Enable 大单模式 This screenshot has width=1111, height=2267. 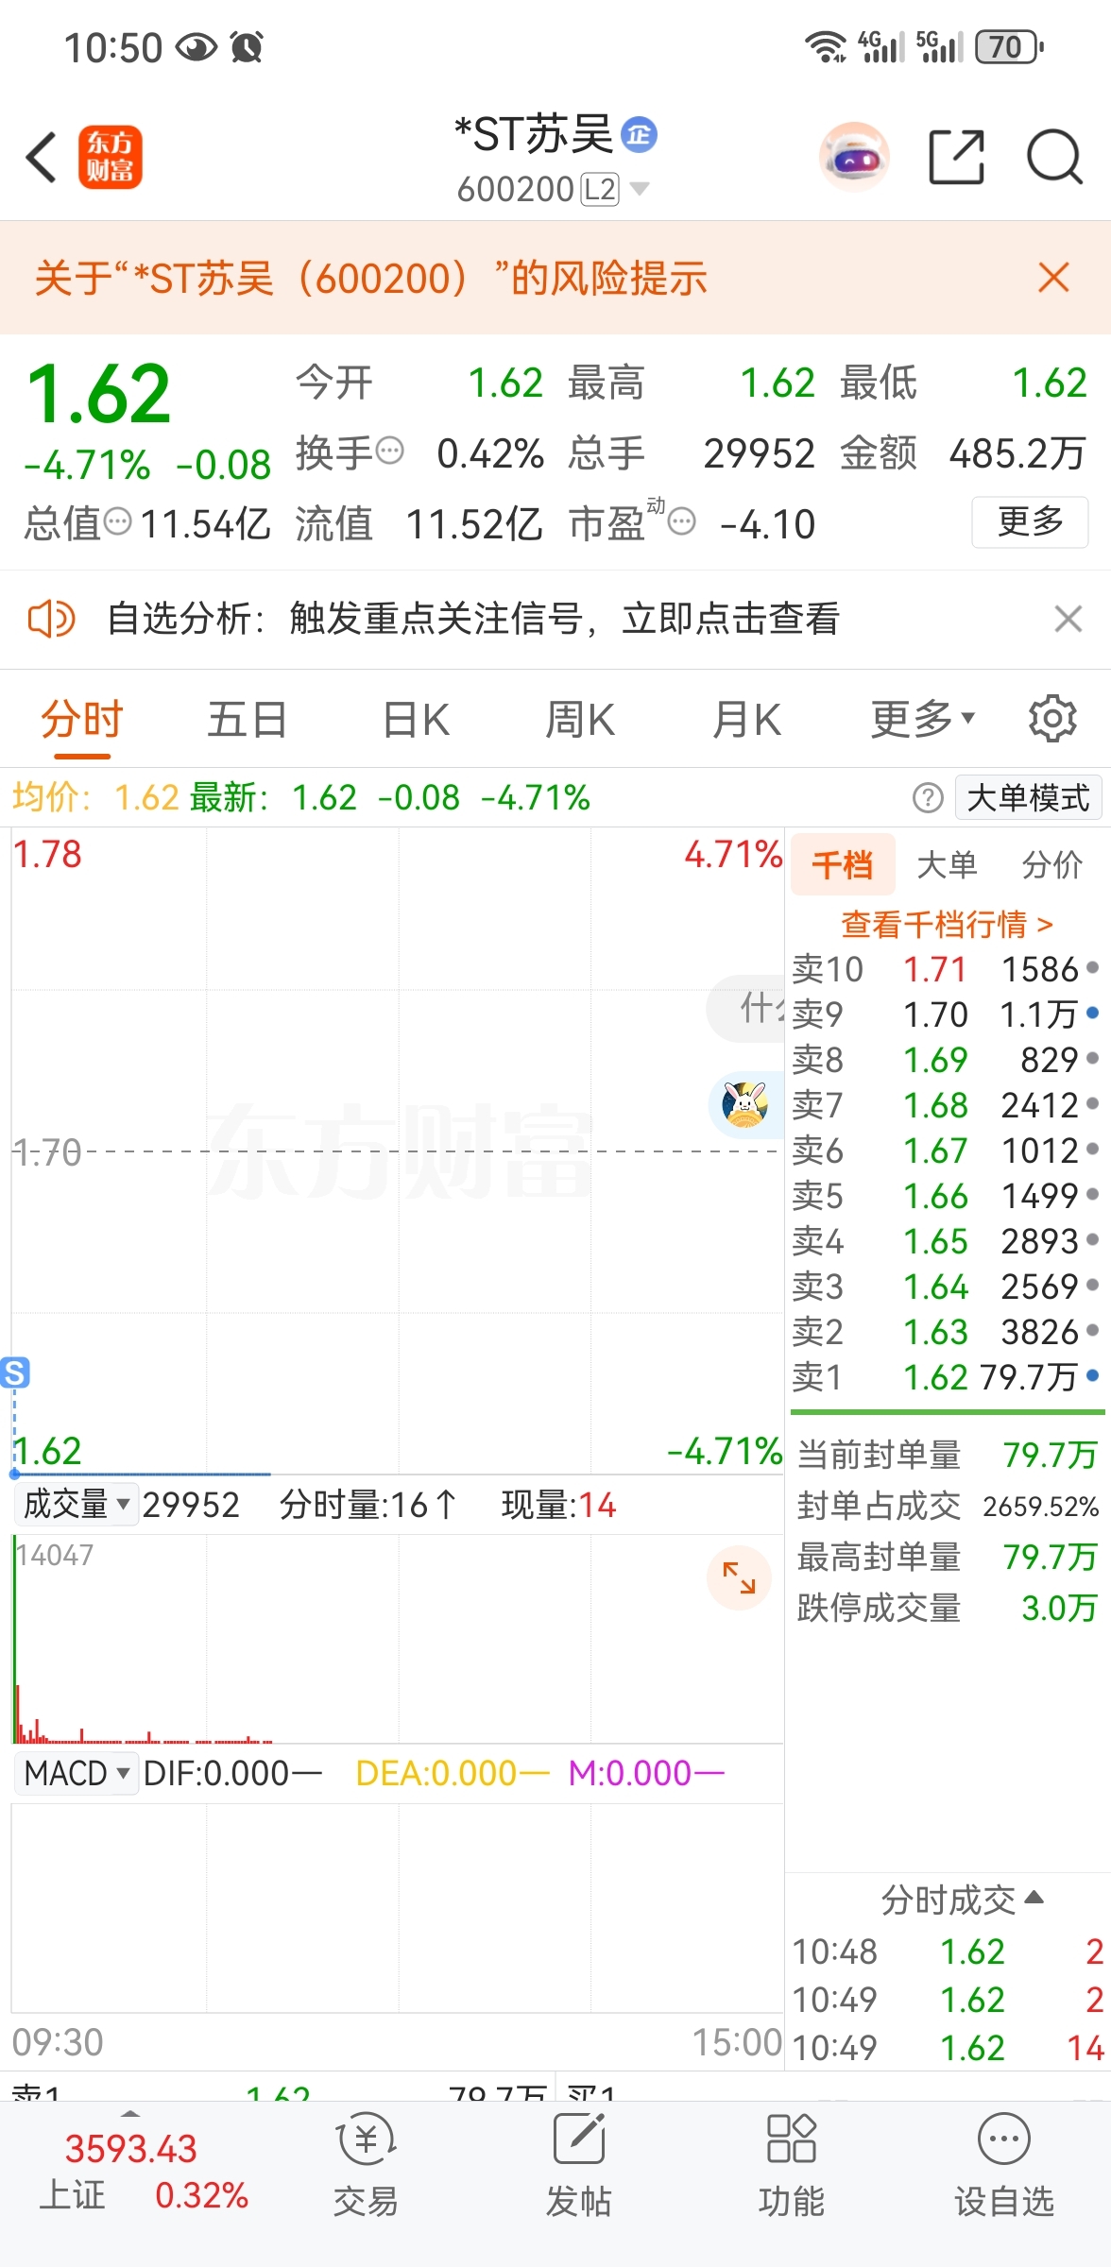[1028, 798]
